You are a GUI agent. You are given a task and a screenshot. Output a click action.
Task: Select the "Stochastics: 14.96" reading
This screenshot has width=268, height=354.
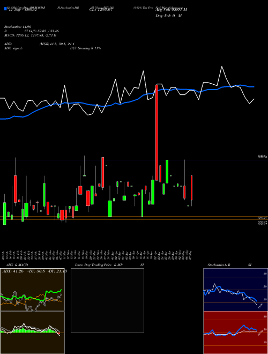tap(17, 27)
